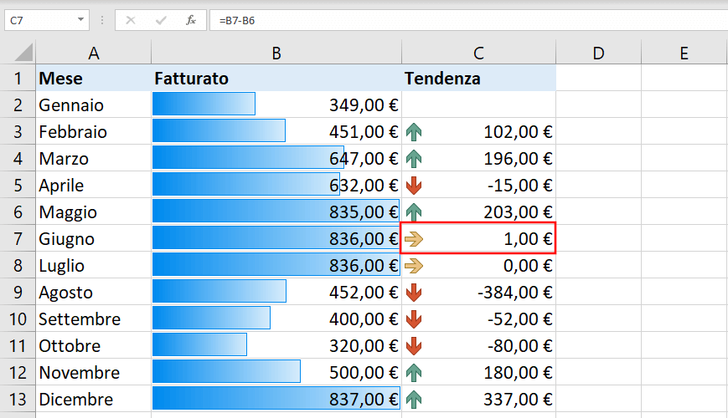Select row 7 header
Image resolution: width=728 pixels, height=418 pixels.
tap(18, 238)
